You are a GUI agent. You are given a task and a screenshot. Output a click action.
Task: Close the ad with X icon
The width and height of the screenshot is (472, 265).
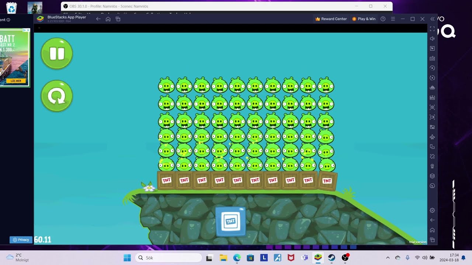(x=28, y=30)
